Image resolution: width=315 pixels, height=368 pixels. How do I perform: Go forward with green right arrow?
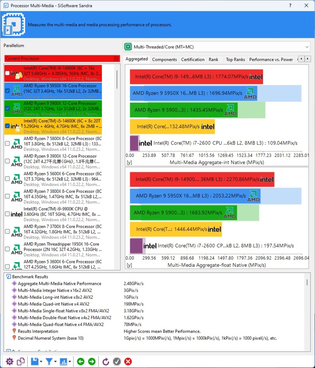pos(92,361)
